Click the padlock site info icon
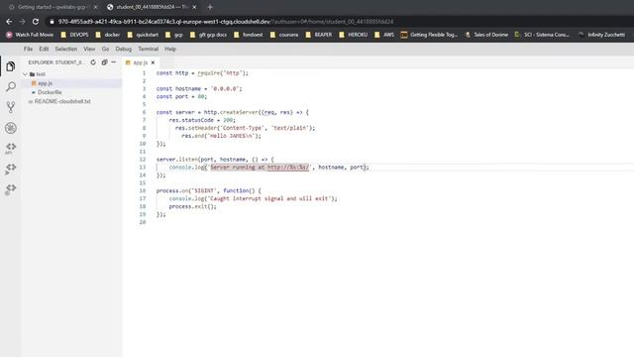634x357 pixels. pos(52,22)
